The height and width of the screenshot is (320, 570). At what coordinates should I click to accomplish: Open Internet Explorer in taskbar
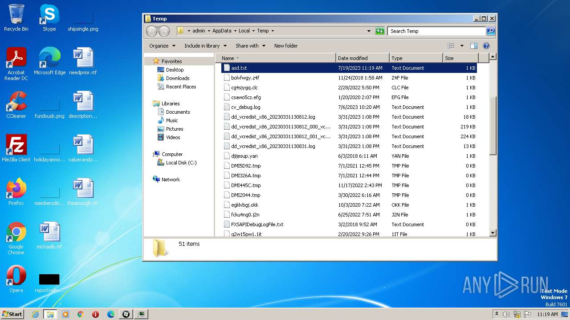(x=35, y=314)
